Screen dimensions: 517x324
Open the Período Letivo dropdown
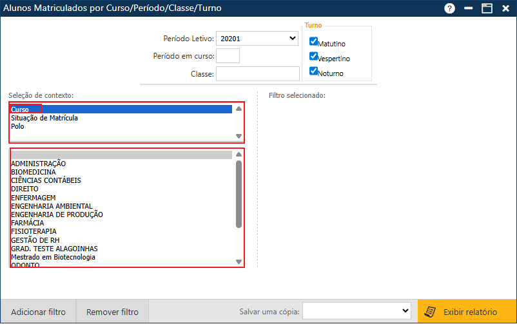click(x=257, y=39)
